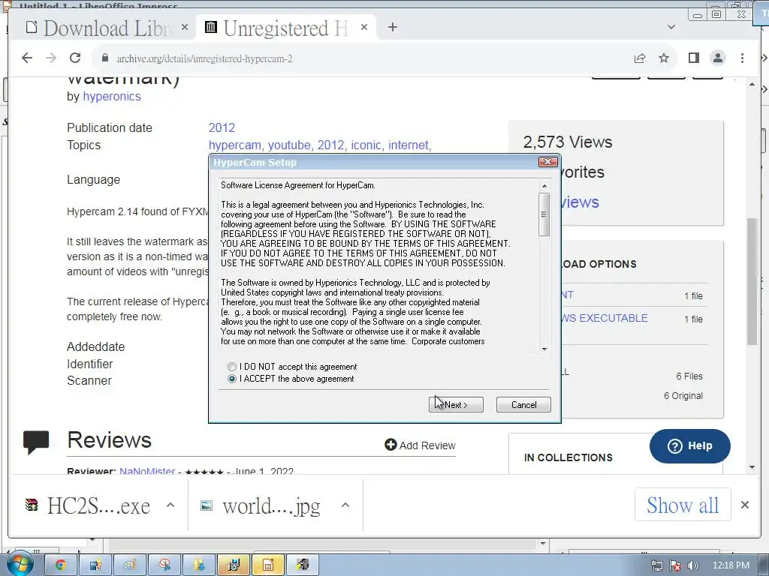Click the license agreement scrollbar thumb
Screen dimensions: 769x576
544,214
